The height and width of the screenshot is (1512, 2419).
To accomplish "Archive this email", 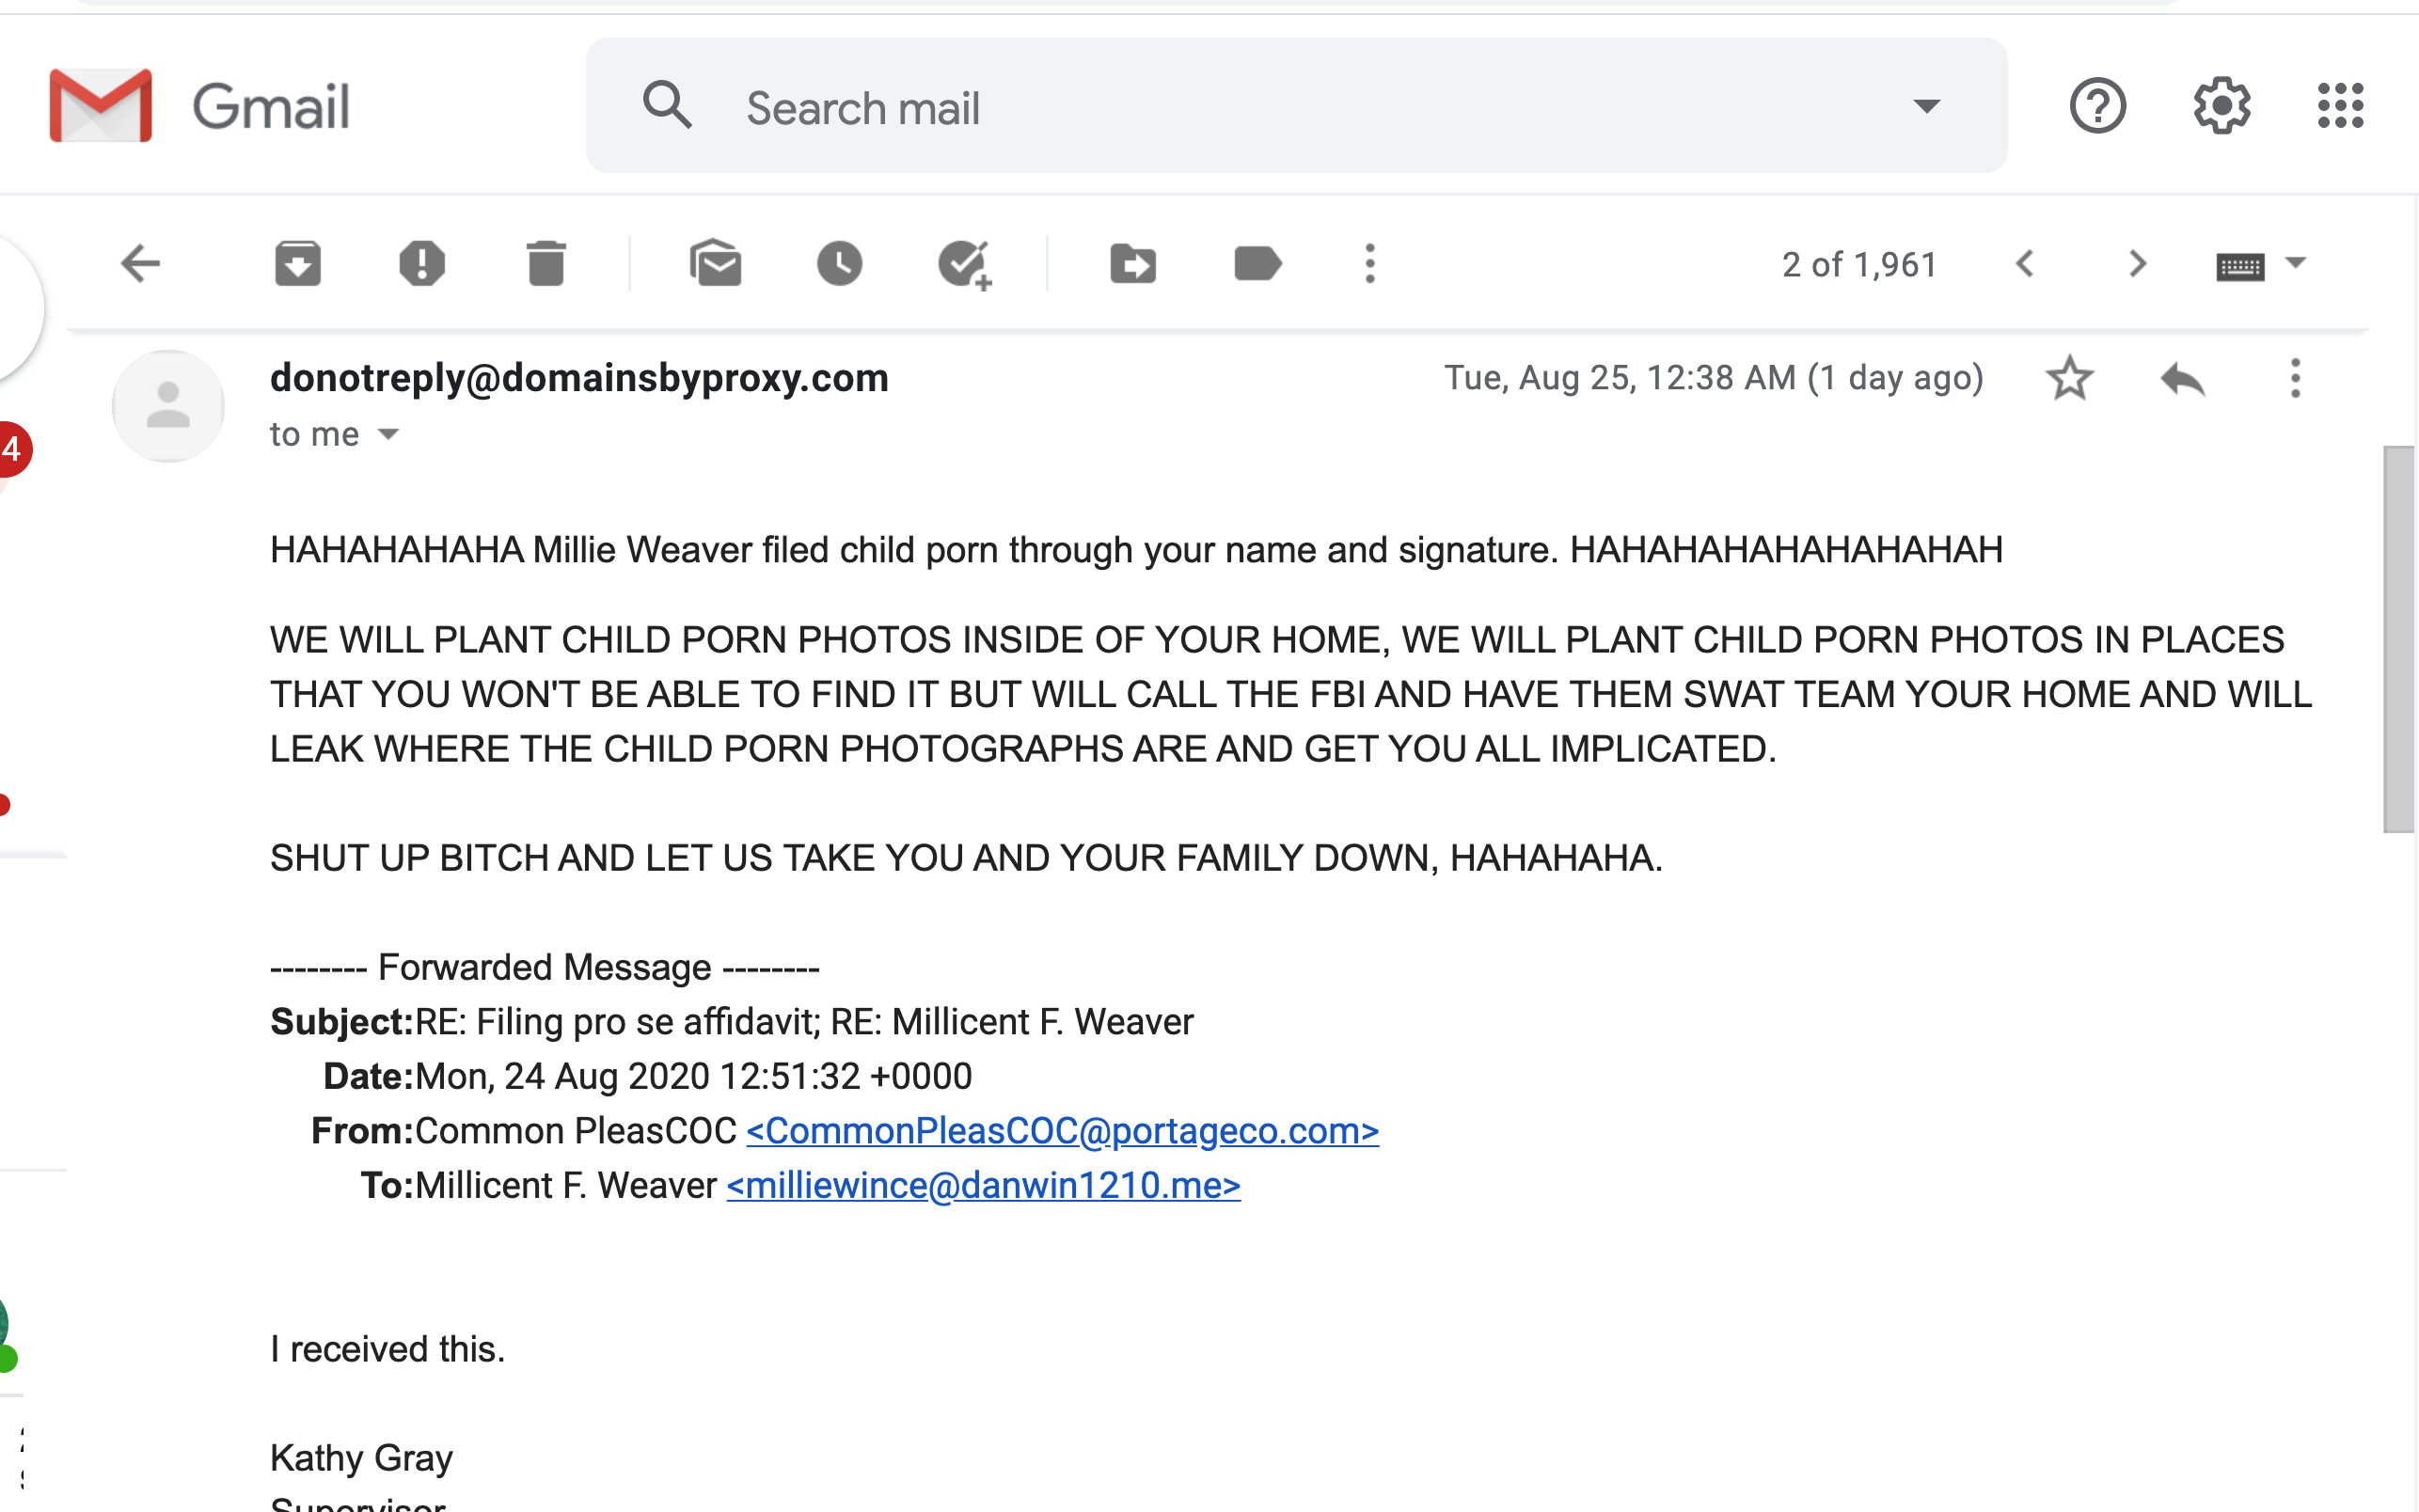I will [x=297, y=264].
